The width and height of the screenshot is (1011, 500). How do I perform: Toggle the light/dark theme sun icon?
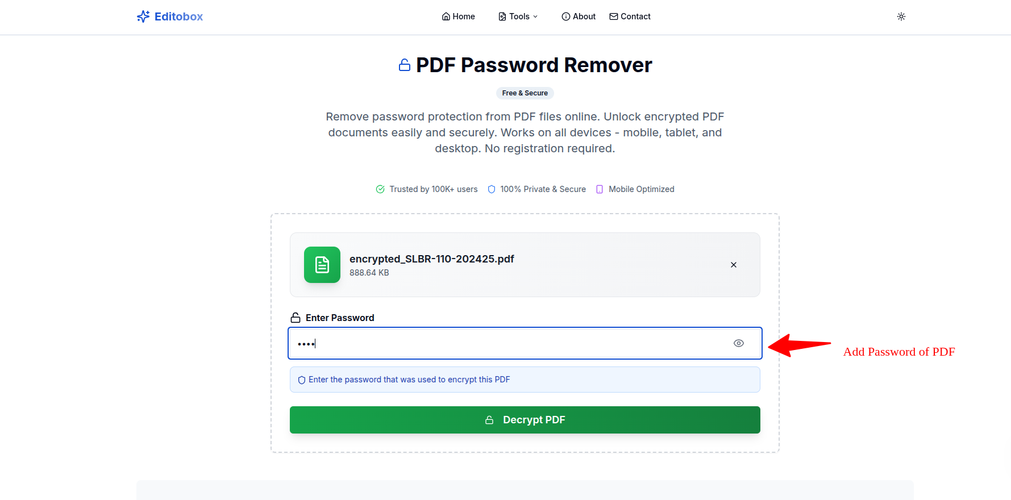(901, 16)
